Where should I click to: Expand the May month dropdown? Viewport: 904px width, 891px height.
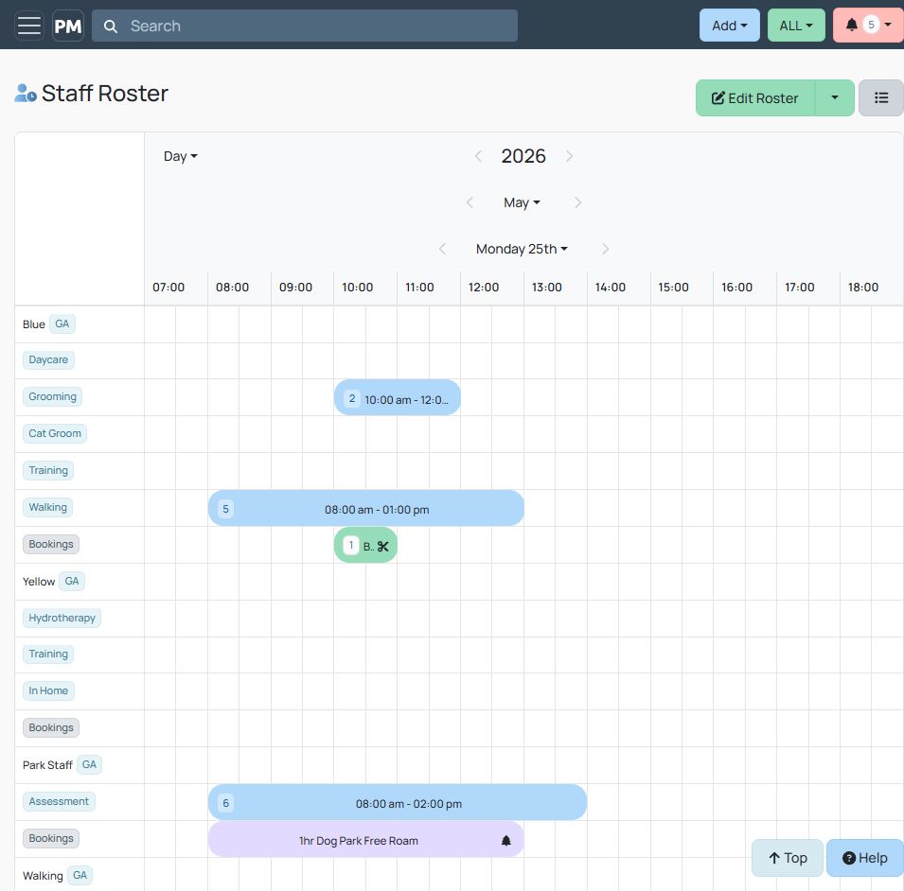(522, 202)
